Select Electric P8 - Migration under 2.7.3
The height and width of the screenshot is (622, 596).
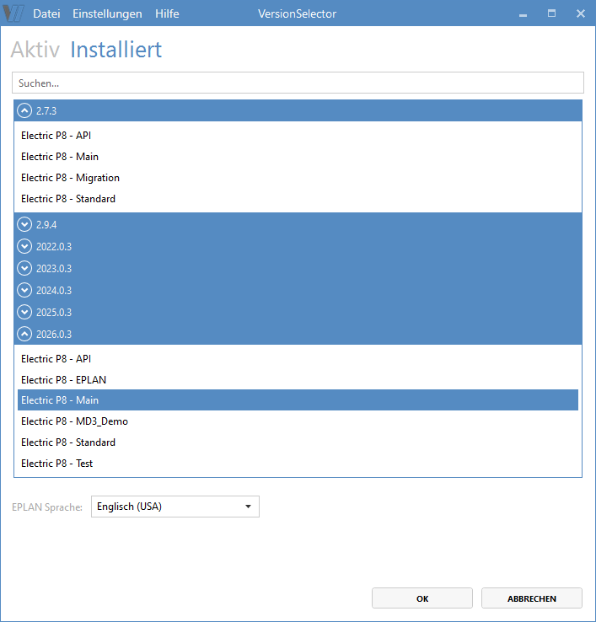point(70,178)
